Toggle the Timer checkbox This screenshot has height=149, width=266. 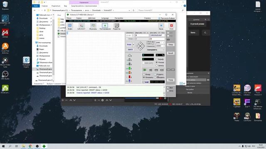127,39
